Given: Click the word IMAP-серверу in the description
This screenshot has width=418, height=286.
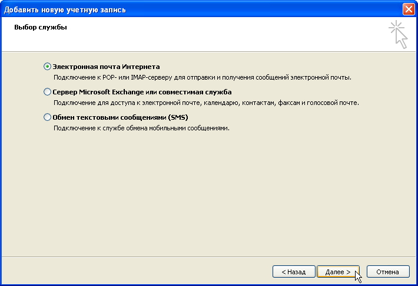Looking at the screenshot, I should [151, 77].
